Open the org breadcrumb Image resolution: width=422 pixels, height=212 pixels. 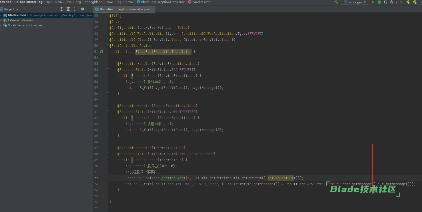point(78,2)
